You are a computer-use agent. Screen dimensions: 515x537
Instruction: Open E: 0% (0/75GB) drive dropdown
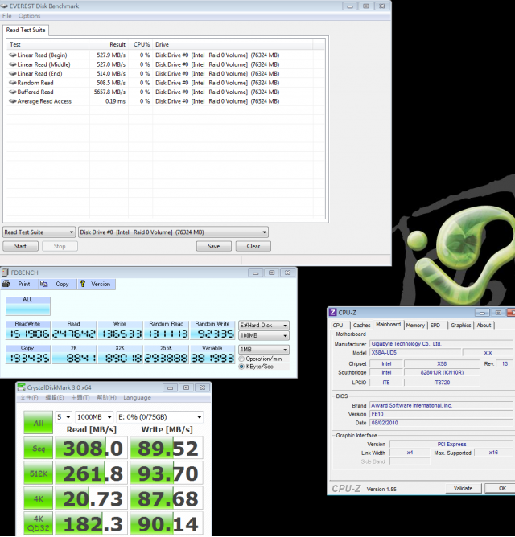(160, 417)
